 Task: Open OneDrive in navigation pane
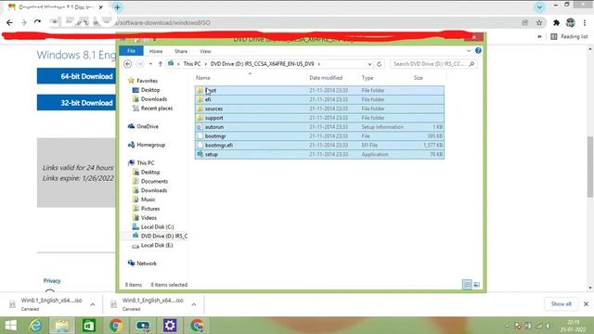(x=143, y=126)
